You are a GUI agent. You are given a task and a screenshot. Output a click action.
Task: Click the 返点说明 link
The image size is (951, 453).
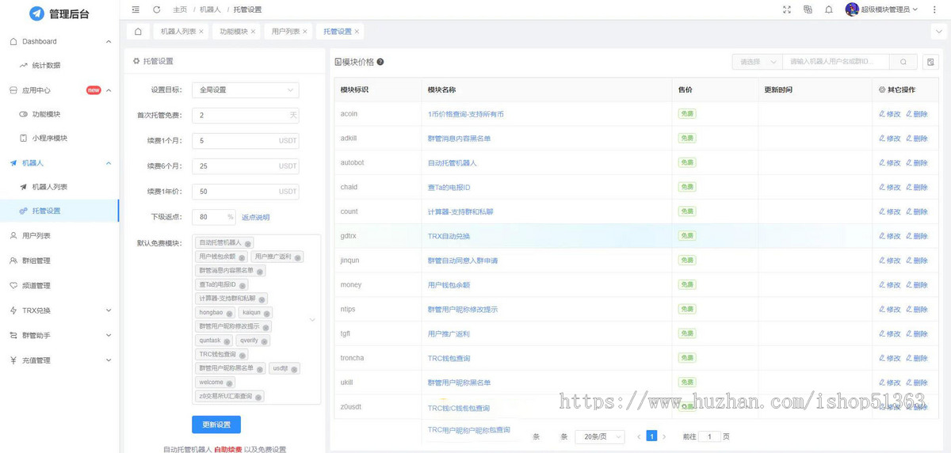click(x=256, y=217)
